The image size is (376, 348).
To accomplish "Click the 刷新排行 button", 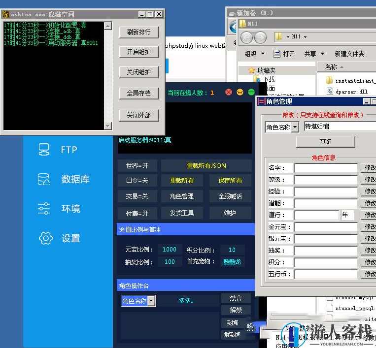I will click(138, 32).
